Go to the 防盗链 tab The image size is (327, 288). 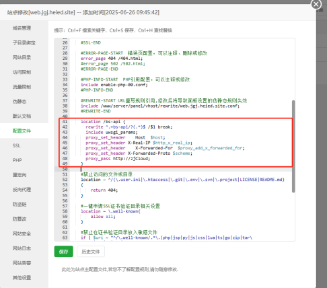click(20, 205)
